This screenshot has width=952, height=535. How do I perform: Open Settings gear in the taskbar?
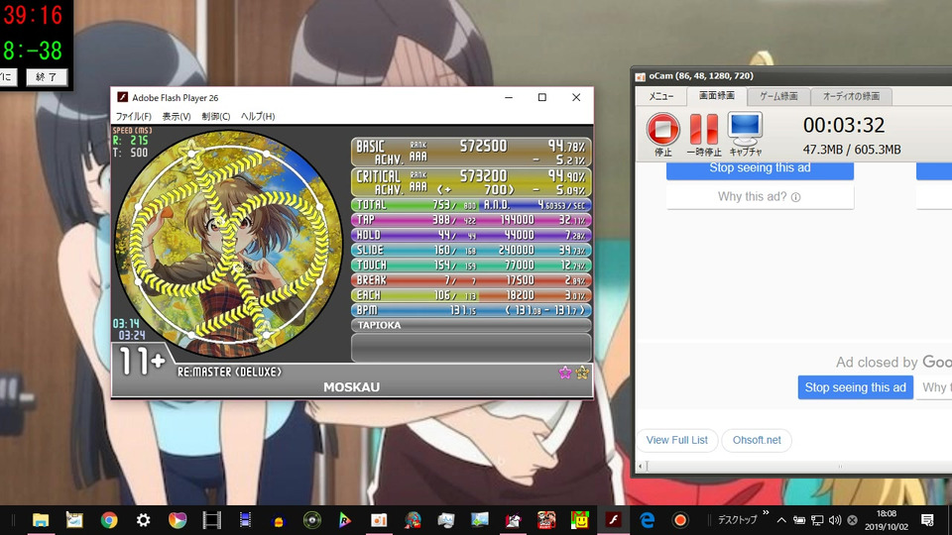coord(143,520)
